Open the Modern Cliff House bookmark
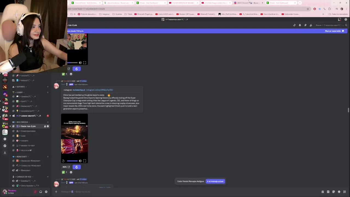The width and height of the screenshot is (350, 197). tap(185, 14)
